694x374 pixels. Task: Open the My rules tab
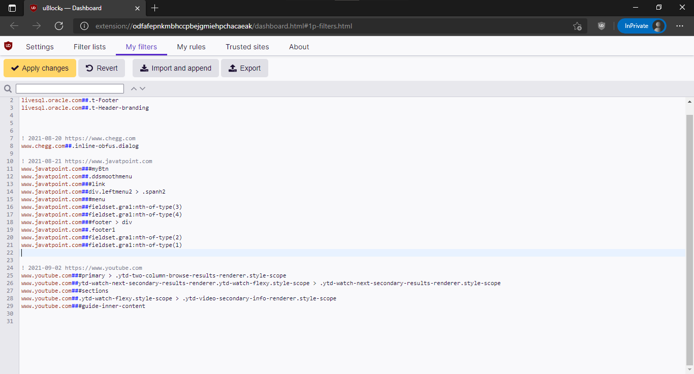(191, 47)
